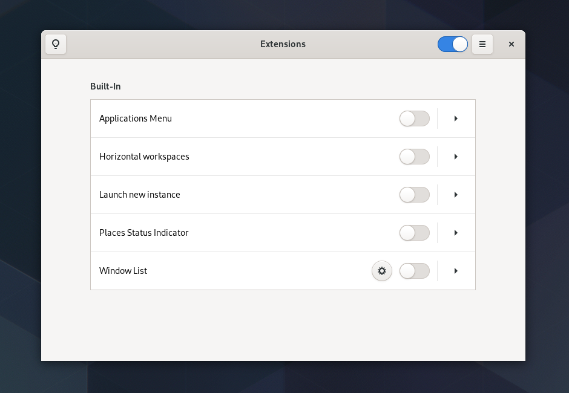Screen dimensions: 569x393
Task: Expand Launch new instance details
Action: tap(456, 194)
